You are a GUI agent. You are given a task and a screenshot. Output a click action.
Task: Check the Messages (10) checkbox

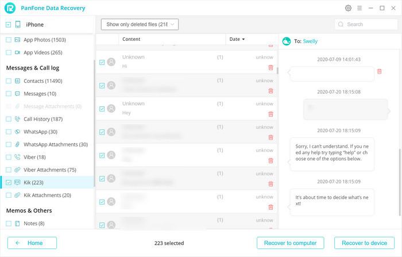point(9,94)
